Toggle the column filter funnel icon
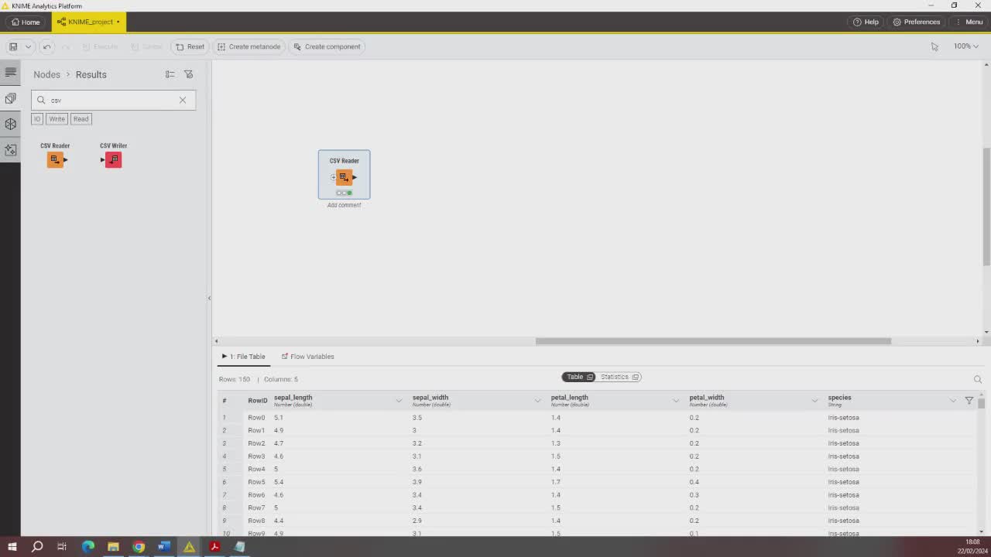 pos(969,400)
